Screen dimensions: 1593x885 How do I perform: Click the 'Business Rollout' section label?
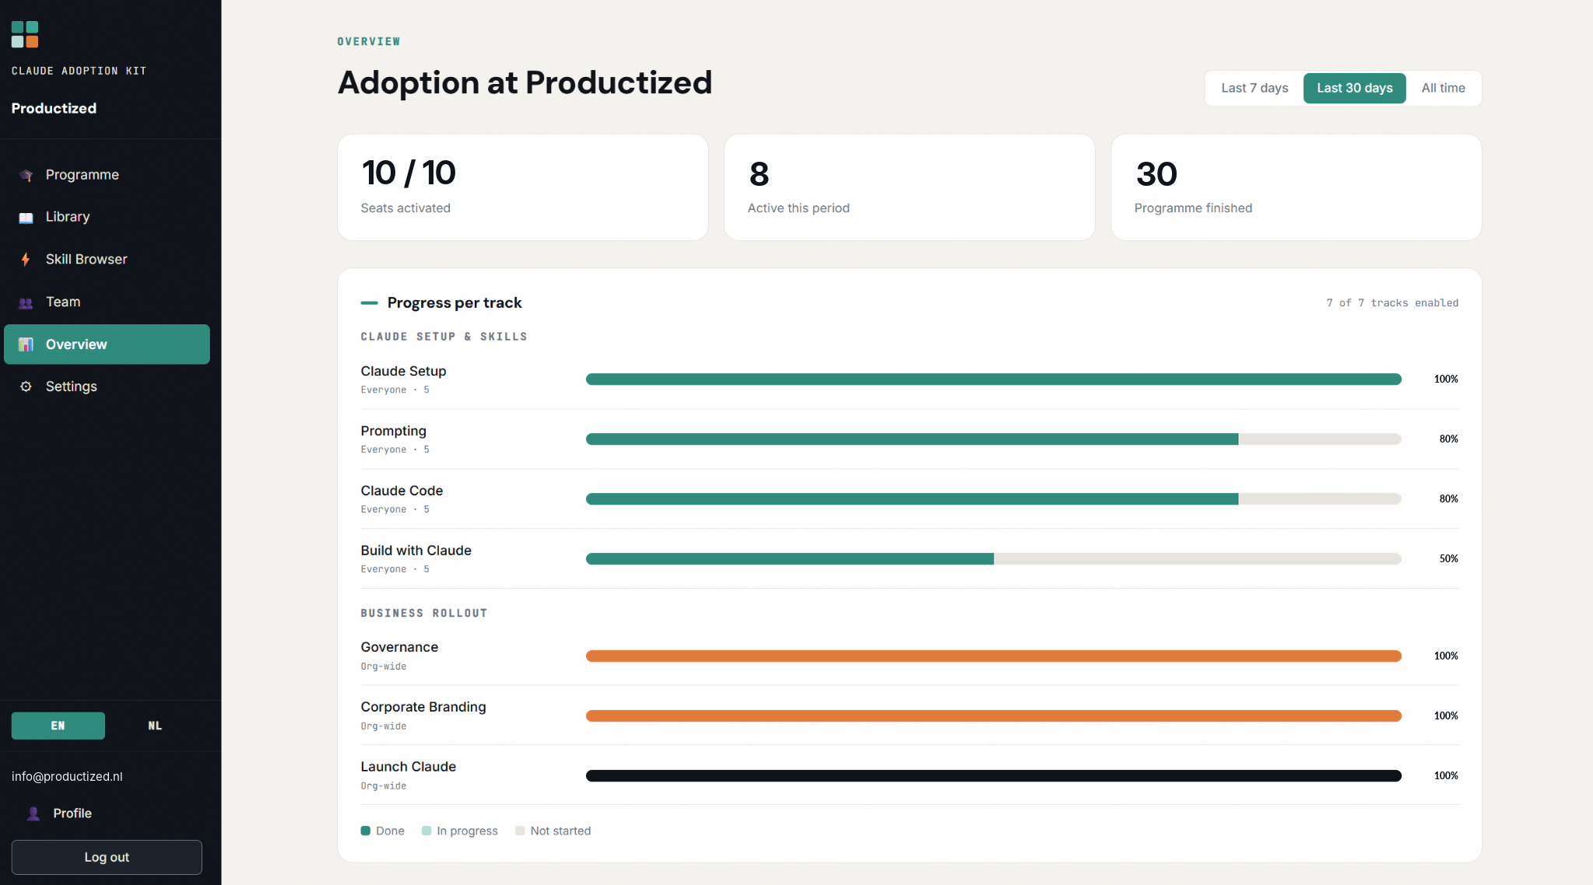tap(424, 614)
